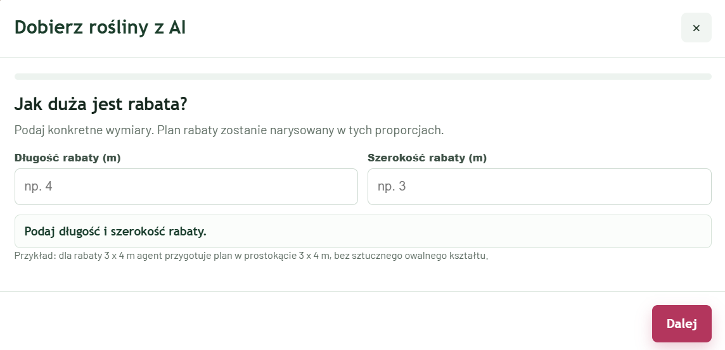Click the Szerokość rabaty (m) label
Viewport: 725px width, 350px height.
(x=427, y=158)
